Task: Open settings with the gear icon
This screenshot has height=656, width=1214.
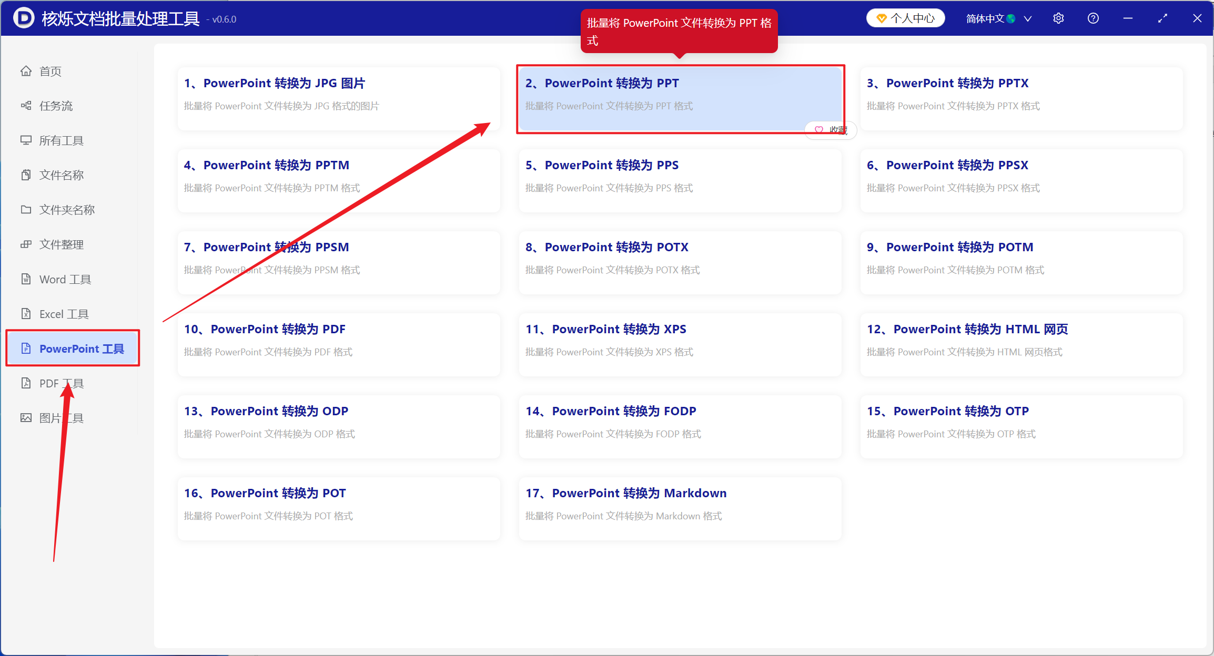Action: (1058, 18)
